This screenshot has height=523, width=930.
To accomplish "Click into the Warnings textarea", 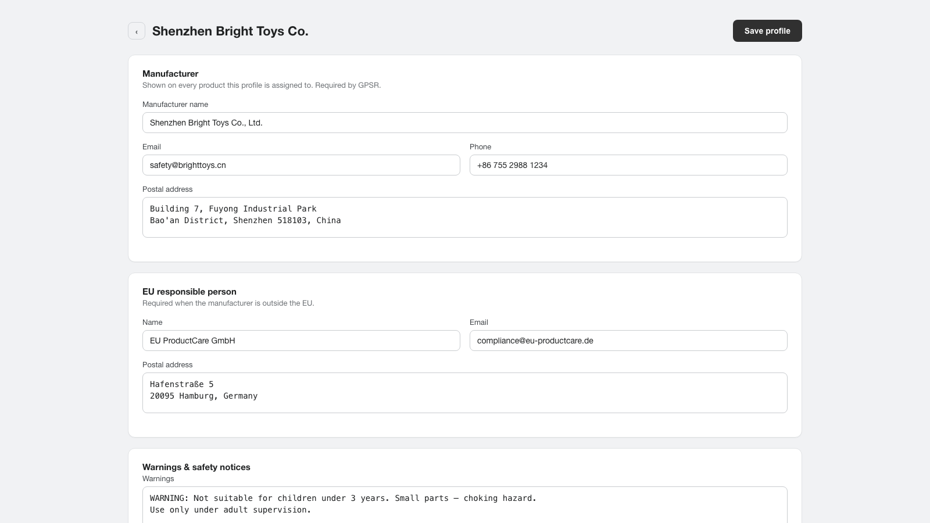I will [x=465, y=504].
